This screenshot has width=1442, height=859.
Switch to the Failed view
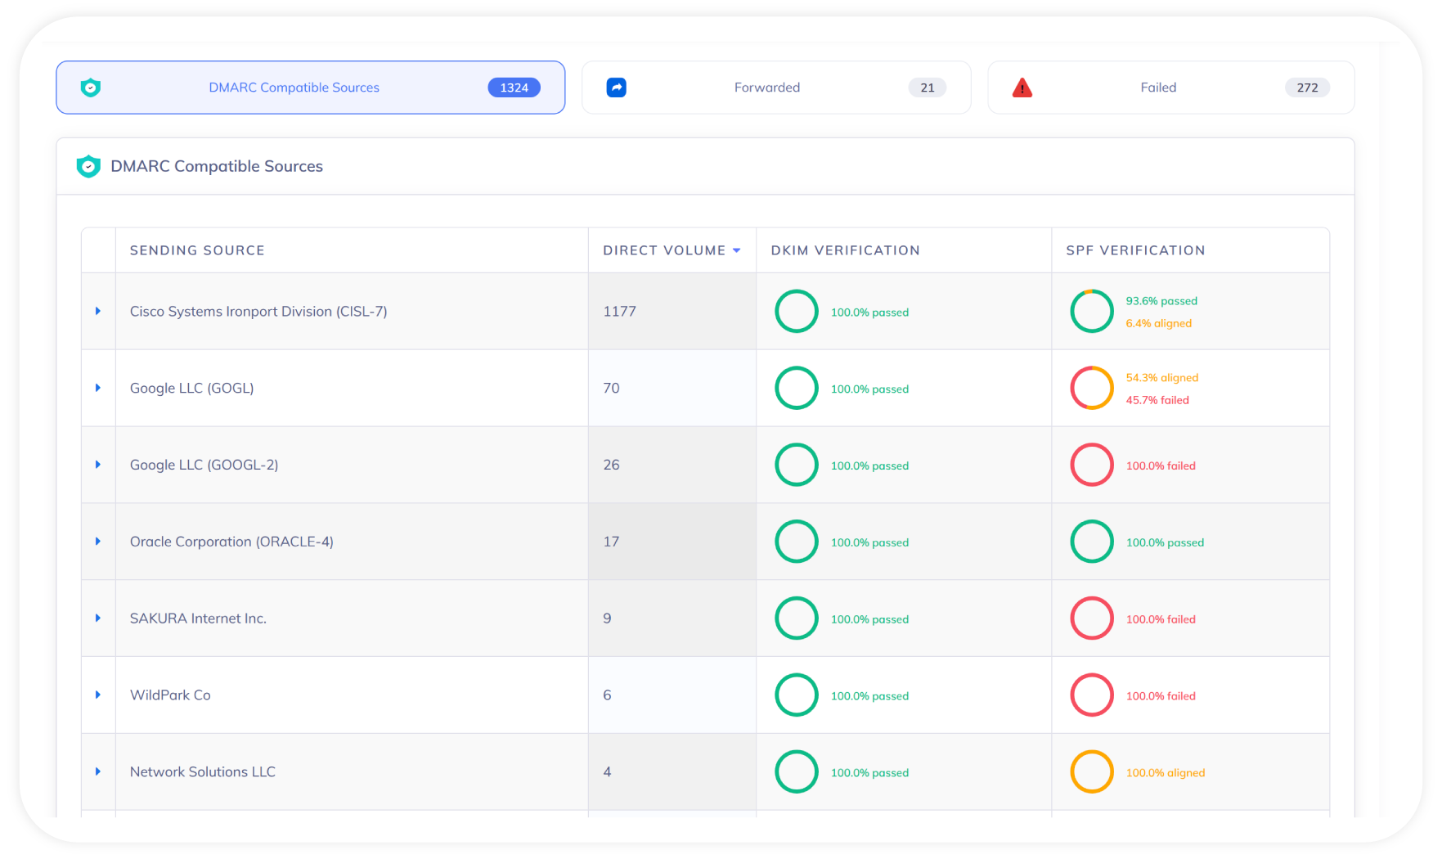(x=1158, y=88)
